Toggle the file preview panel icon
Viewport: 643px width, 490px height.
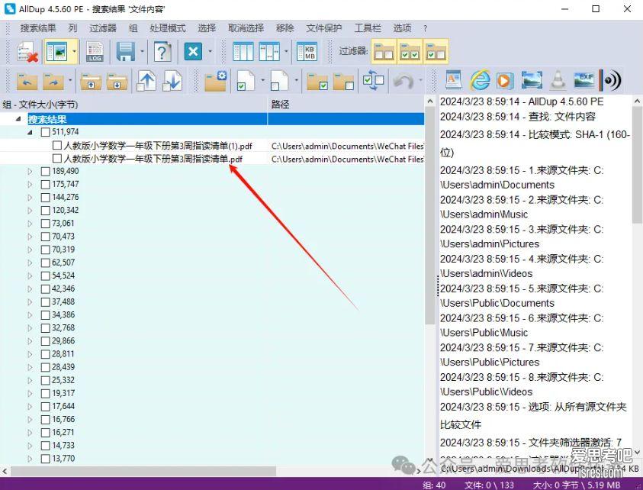tap(57, 52)
